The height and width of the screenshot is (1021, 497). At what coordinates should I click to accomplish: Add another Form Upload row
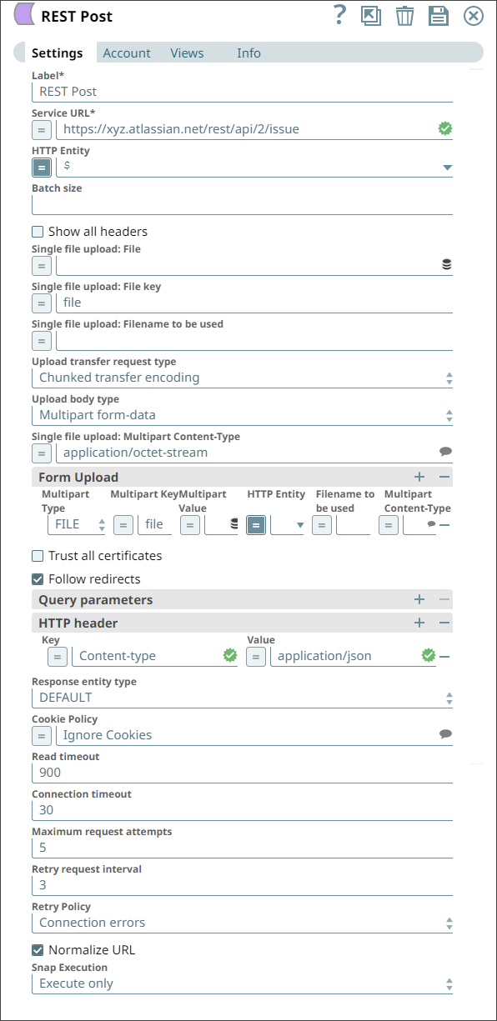419,477
